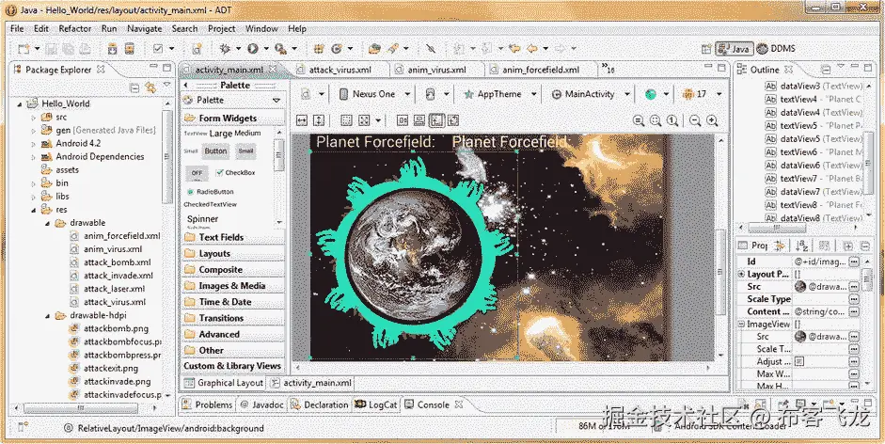The width and height of the screenshot is (885, 444).
Task: Expand the Text Fields palette category
Action: tap(232, 237)
